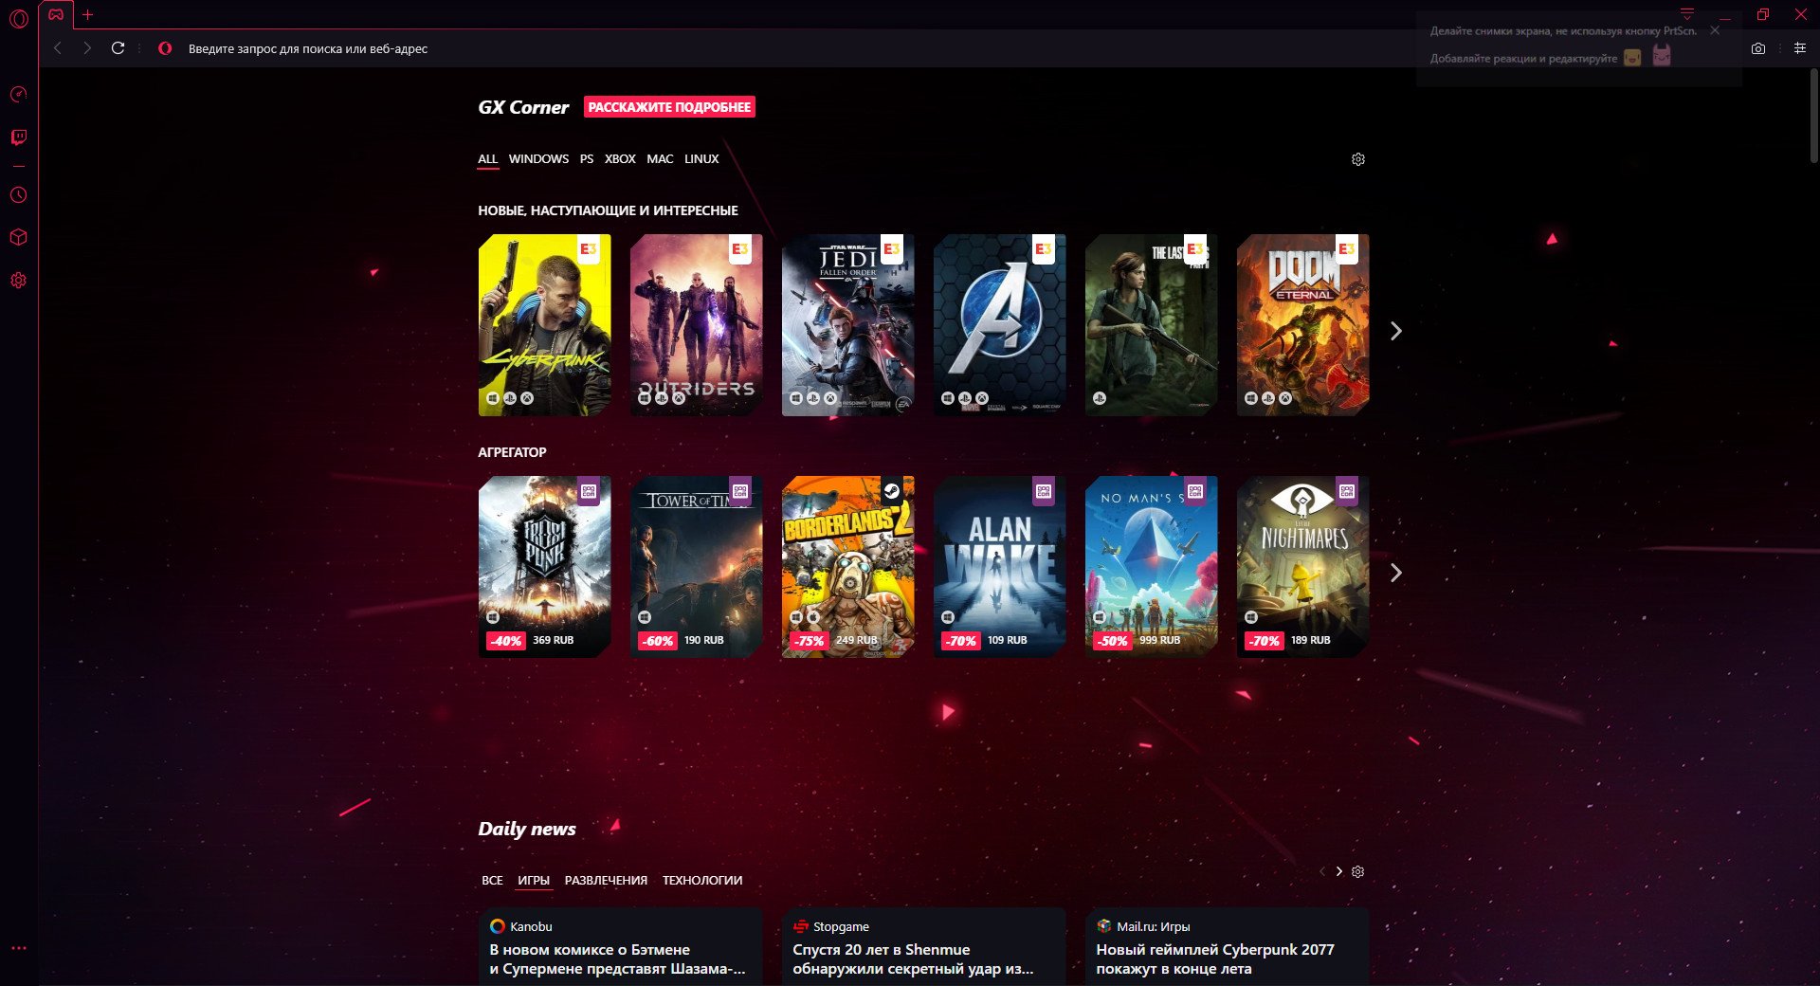This screenshot has height=986, width=1820.
Task: Go to next Daily news page
Action: tap(1338, 871)
